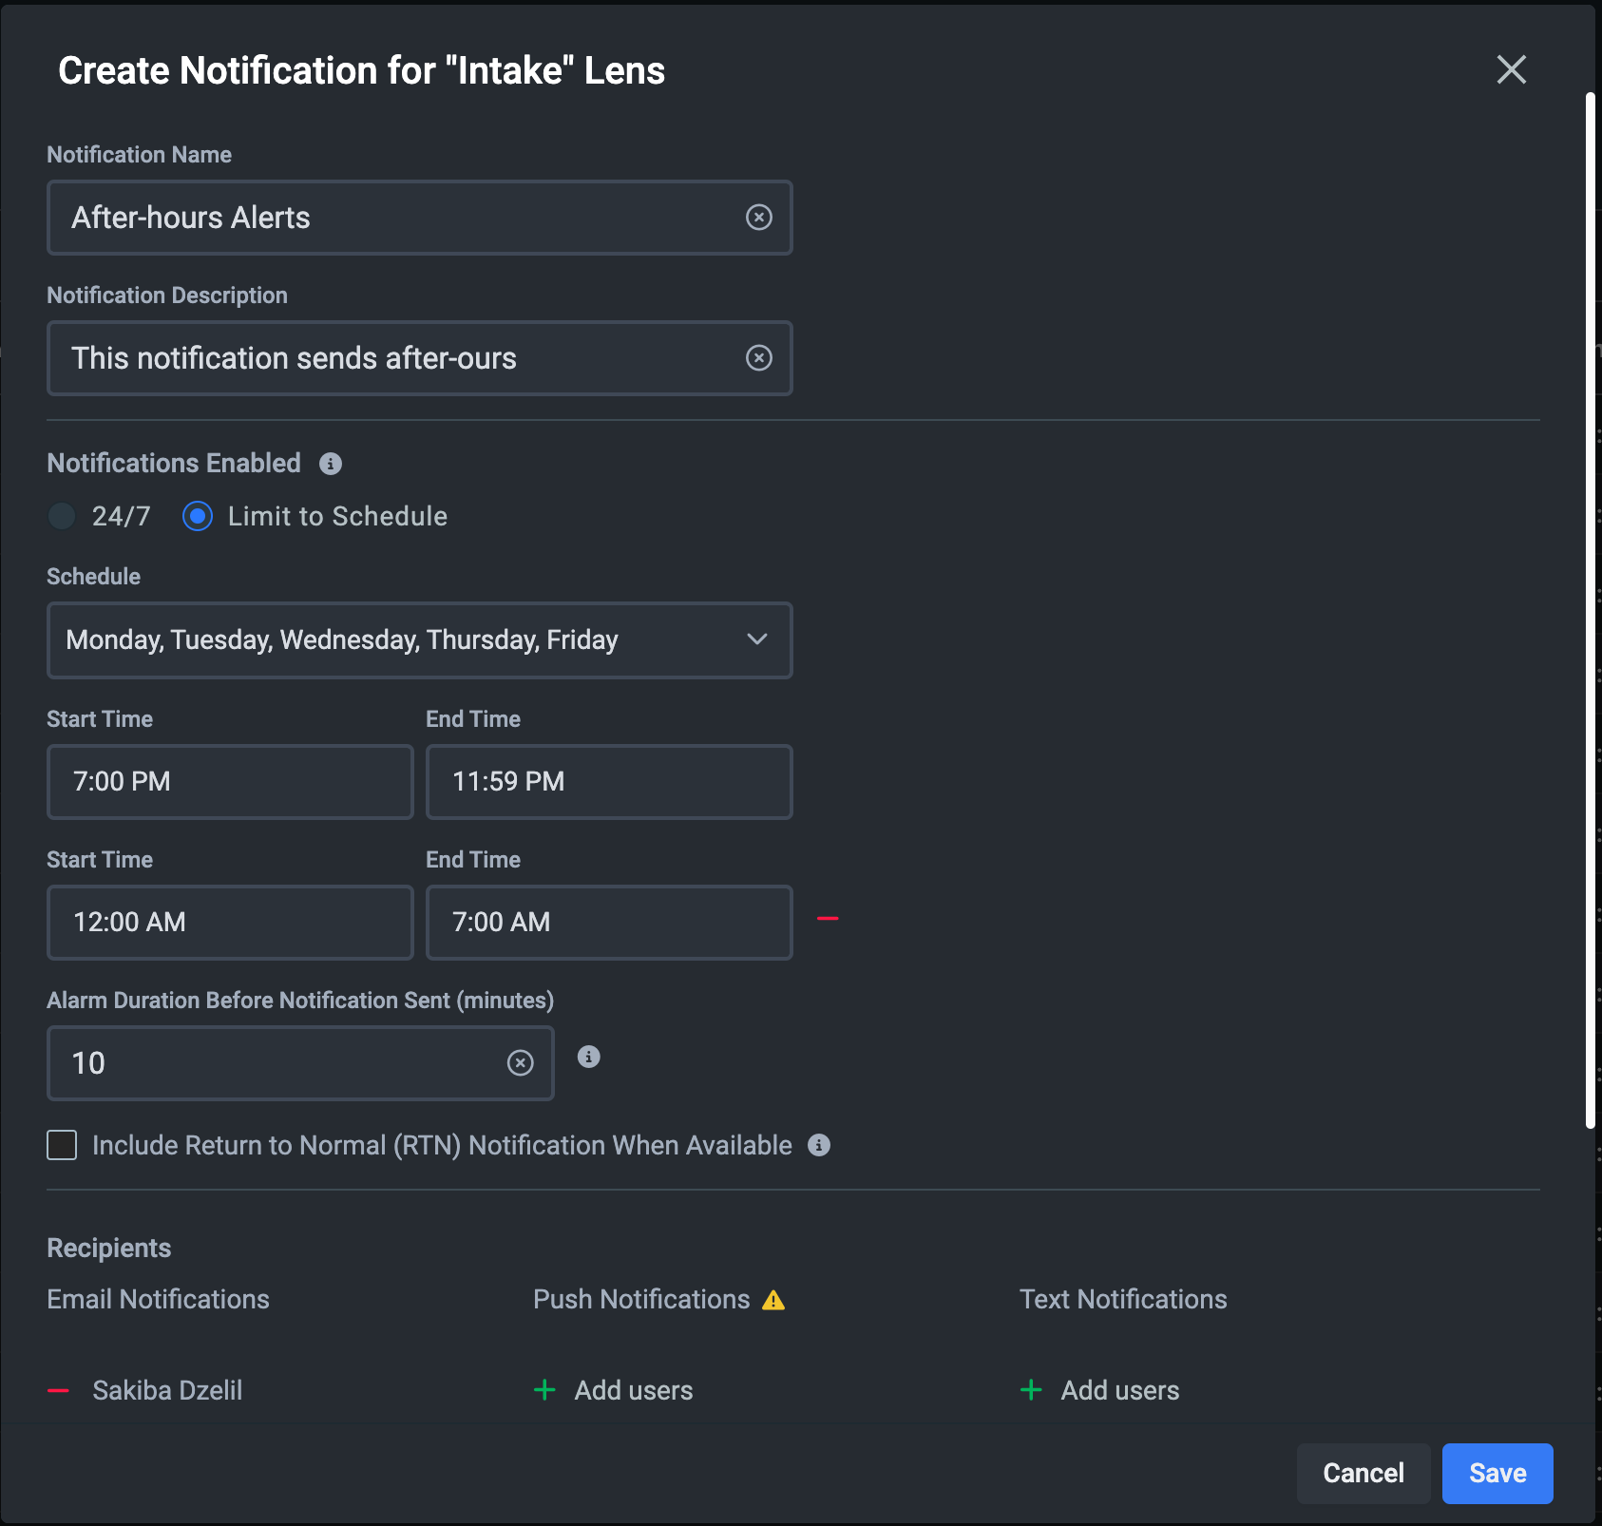
Task: Show info about alarm duration
Action: 589,1057
